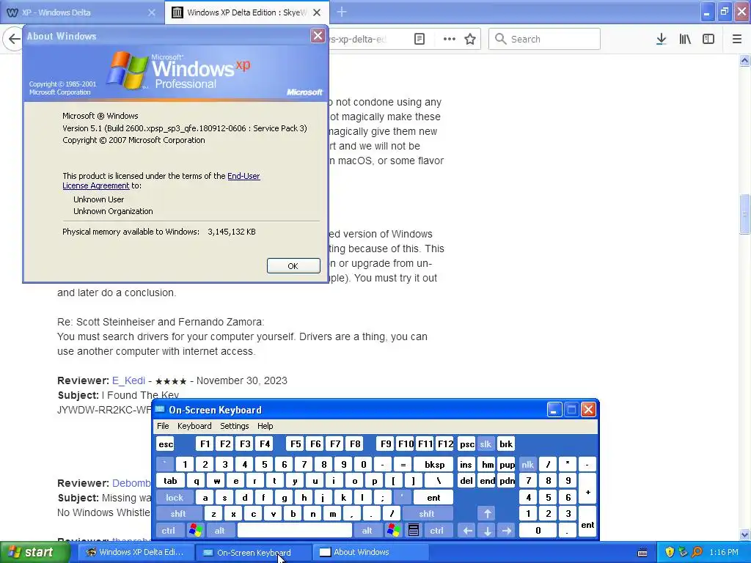Select On-Screen Keyboard taskbar button
Screen dimensions: 751x563
253,553
